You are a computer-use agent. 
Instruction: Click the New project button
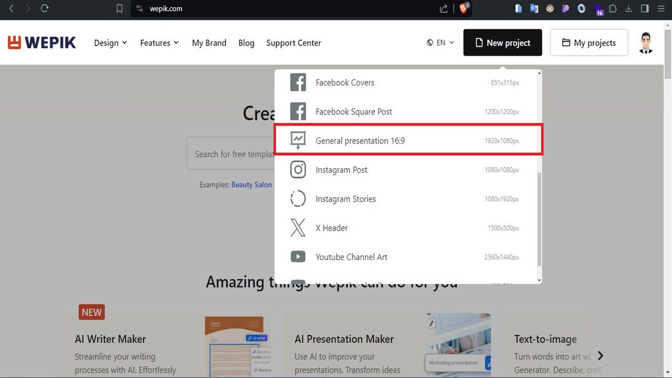pyautogui.click(x=502, y=43)
